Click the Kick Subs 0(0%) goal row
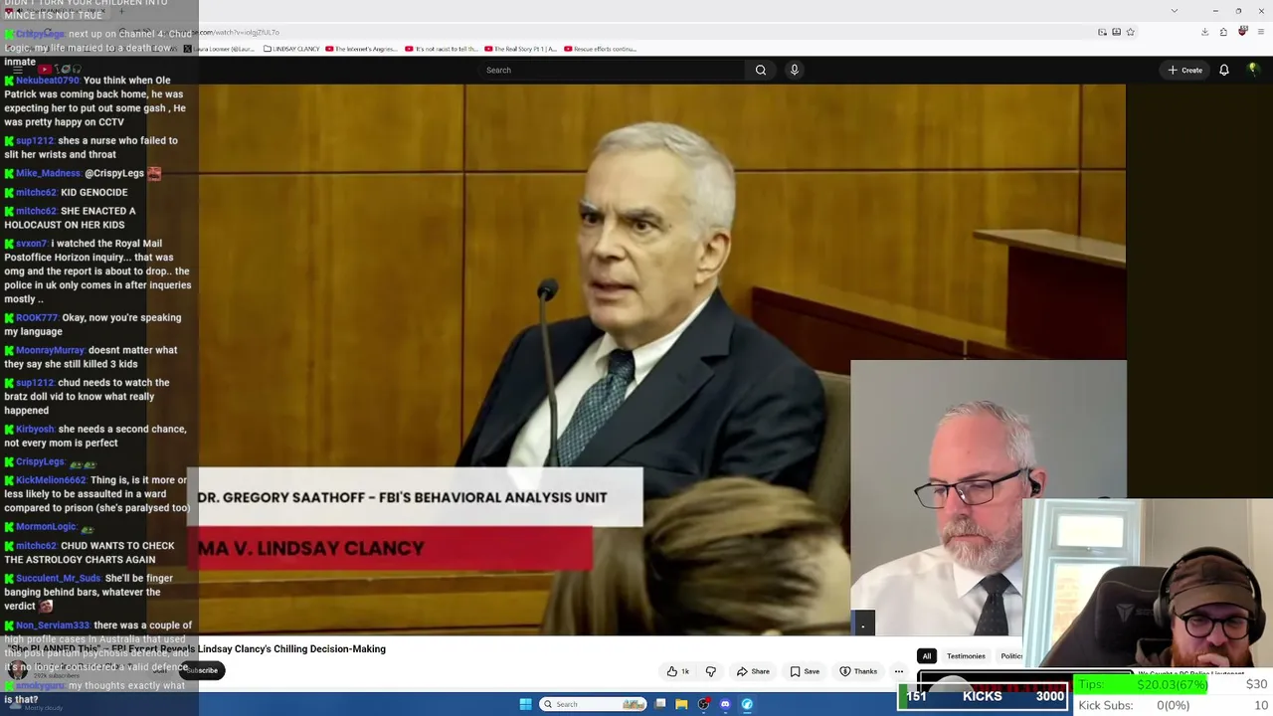Screen dimensions: 1273x716 (x=1174, y=705)
